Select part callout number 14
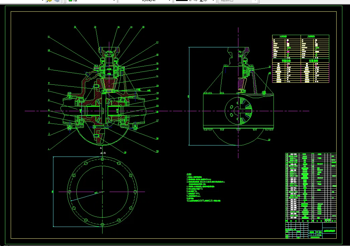The height and width of the screenshot is (246, 350). [118, 27]
